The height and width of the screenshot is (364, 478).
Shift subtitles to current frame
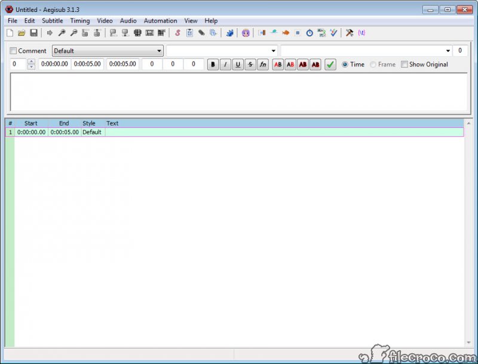[161, 33]
